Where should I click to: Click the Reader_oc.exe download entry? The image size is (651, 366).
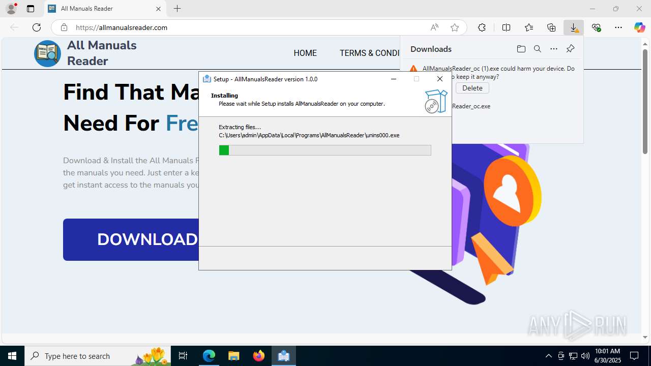pos(471,106)
